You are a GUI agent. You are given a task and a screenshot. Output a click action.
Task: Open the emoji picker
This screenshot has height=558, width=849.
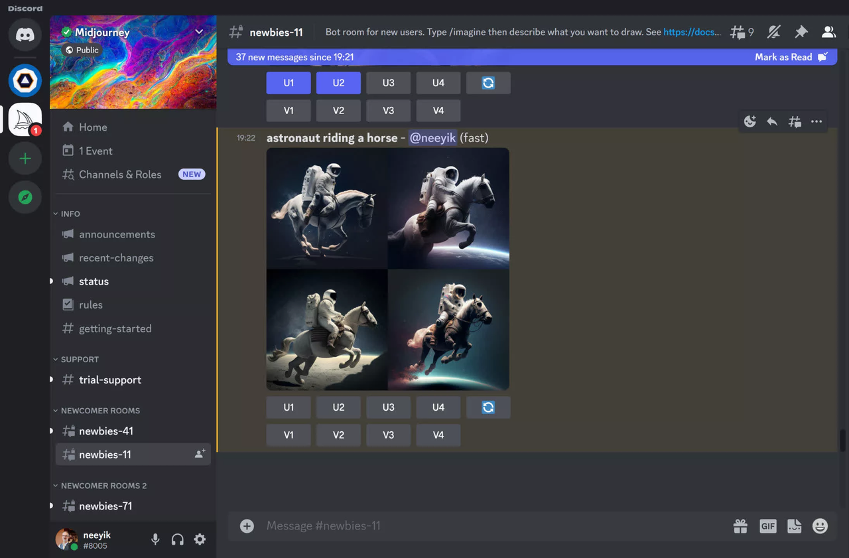click(820, 525)
